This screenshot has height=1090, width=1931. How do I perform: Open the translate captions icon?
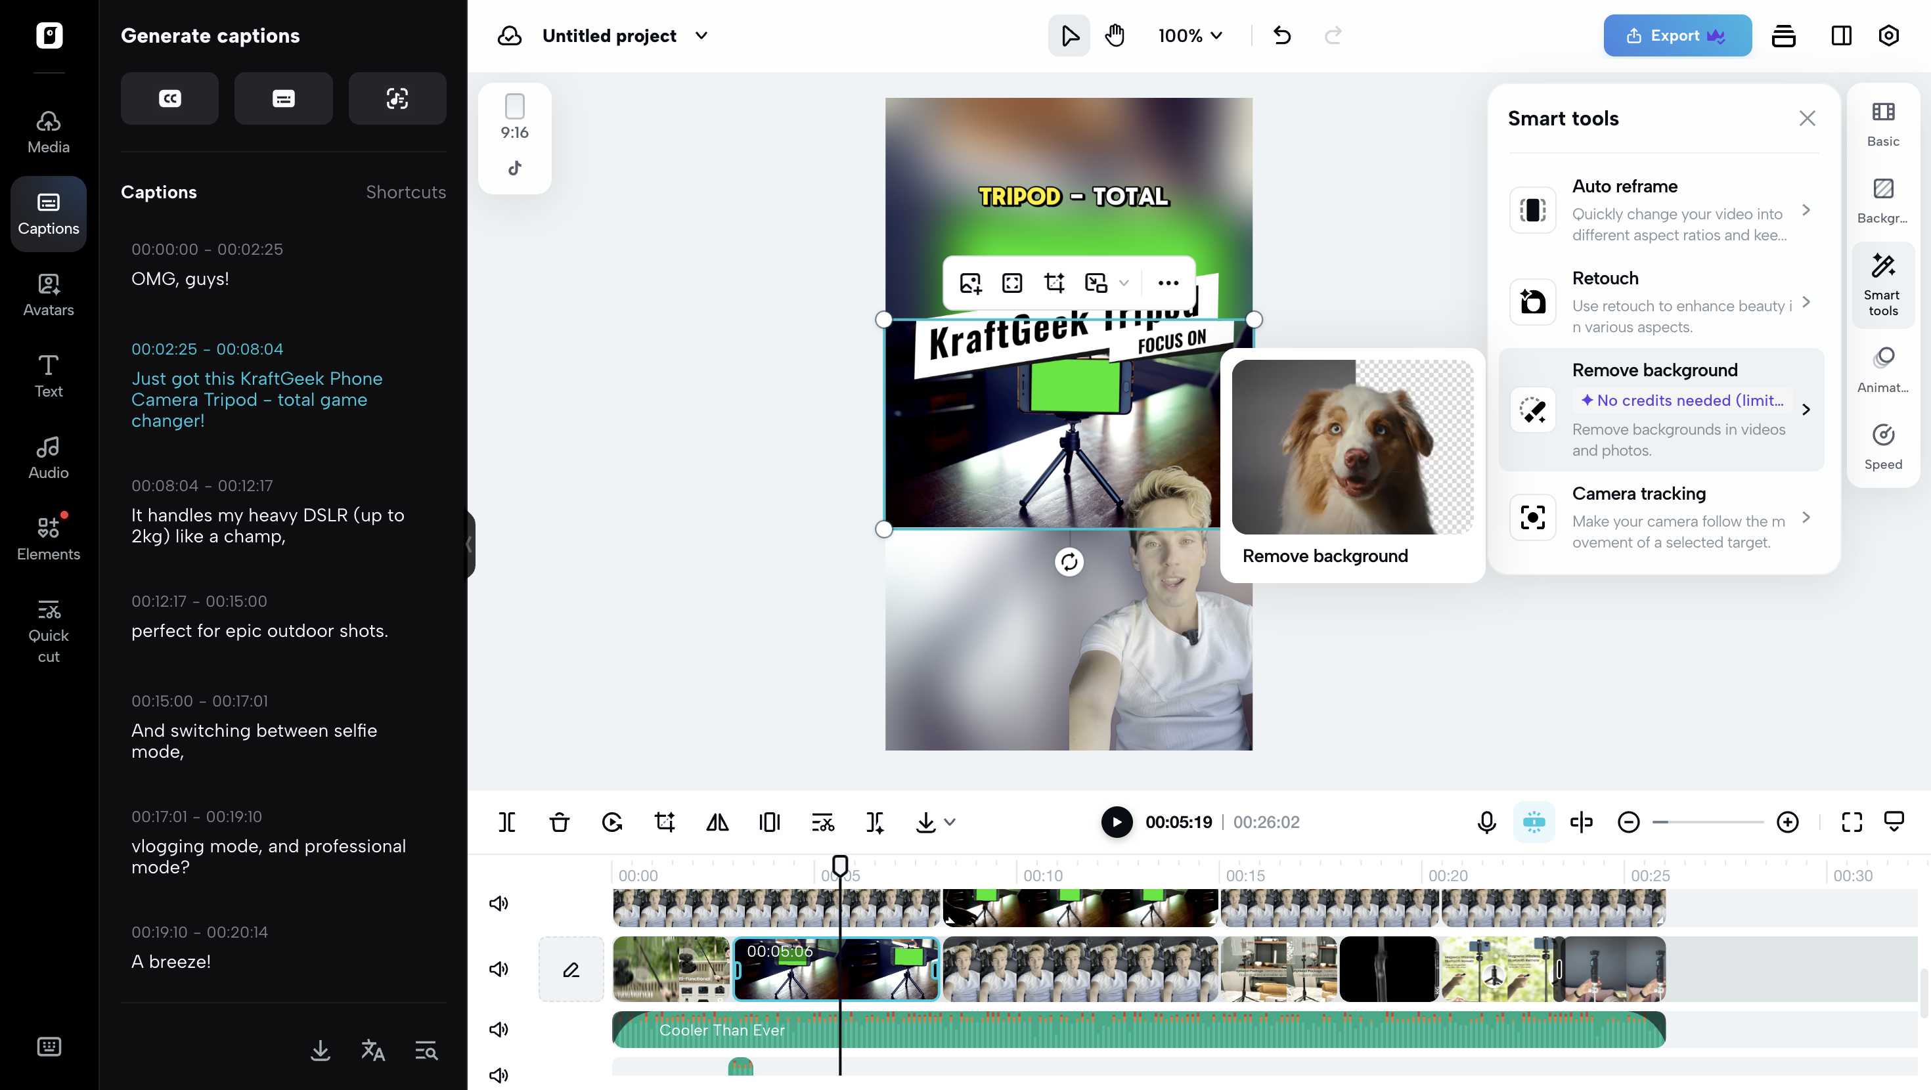(372, 1050)
